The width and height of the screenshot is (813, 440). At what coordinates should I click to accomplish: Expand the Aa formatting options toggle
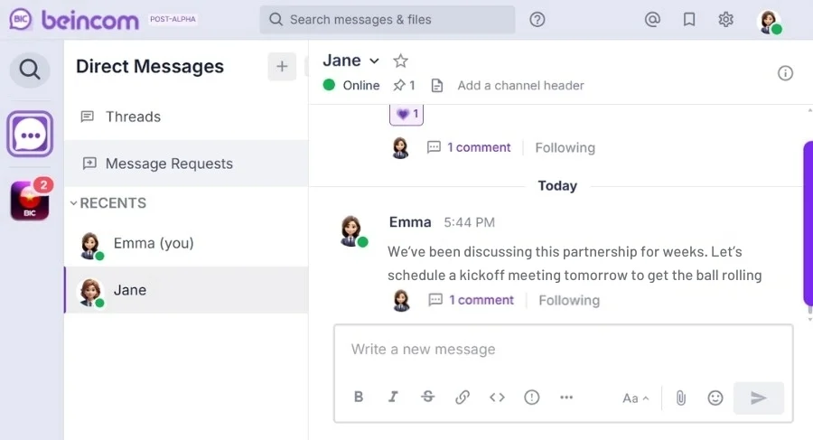[x=635, y=398]
